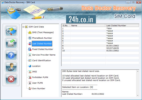Click the Card Identification ID icon

pos(30,60)
